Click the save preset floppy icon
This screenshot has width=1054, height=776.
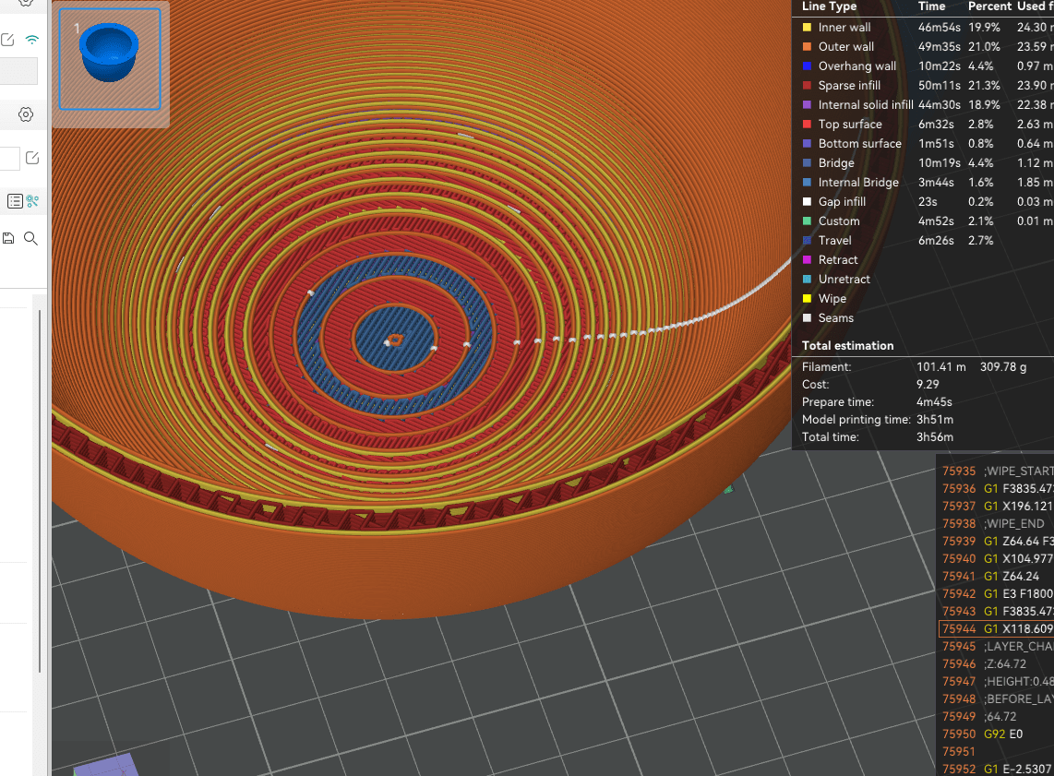point(8,238)
